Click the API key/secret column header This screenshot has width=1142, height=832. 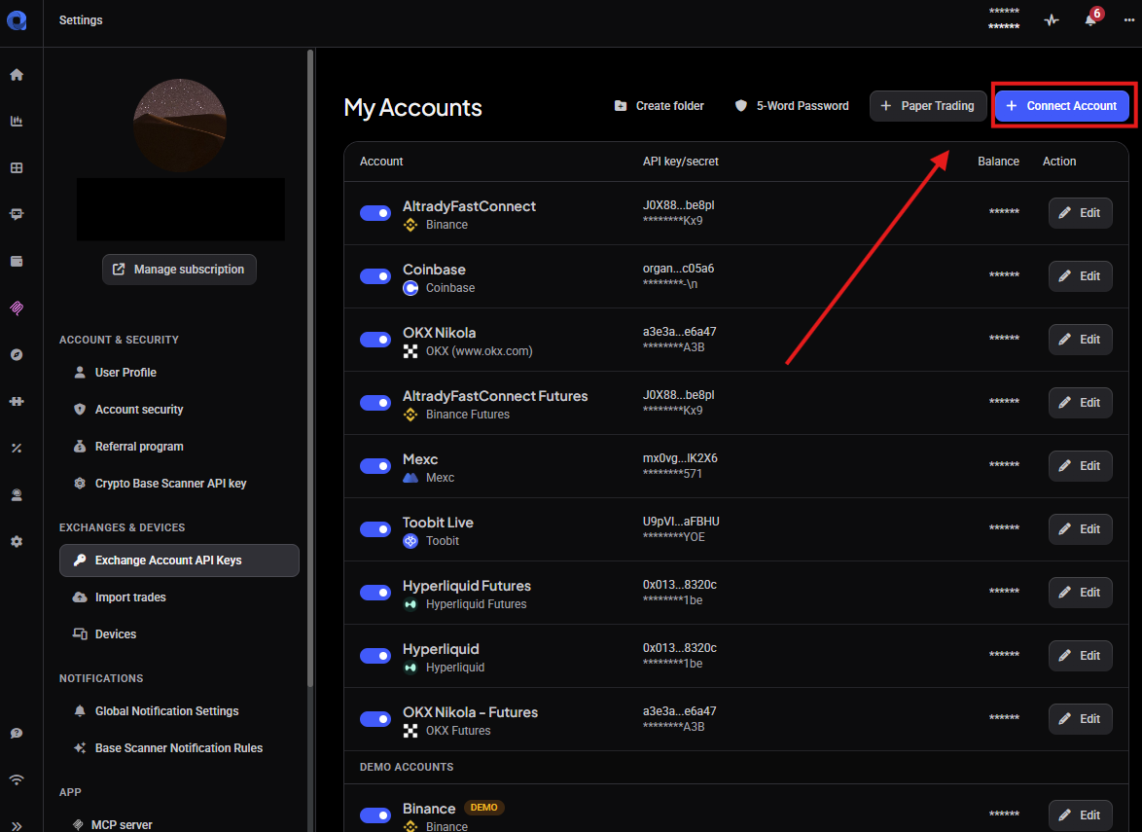coord(680,162)
